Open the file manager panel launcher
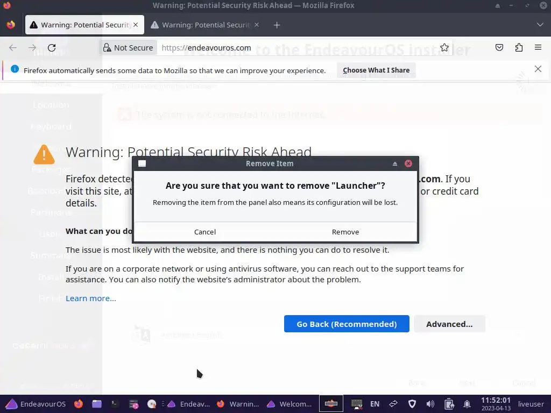551x413 pixels. pos(97,404)
